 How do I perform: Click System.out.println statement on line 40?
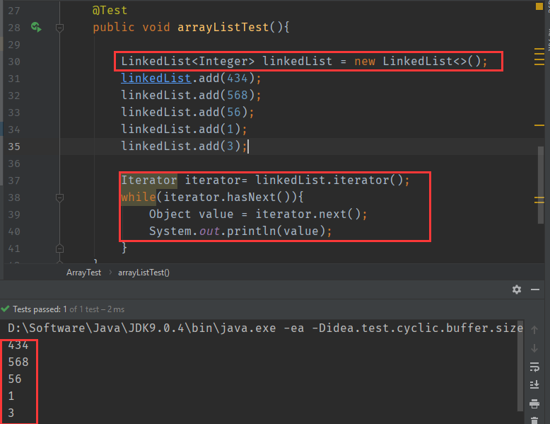240,231
